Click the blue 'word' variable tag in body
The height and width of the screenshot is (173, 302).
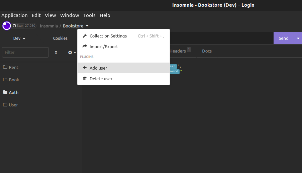(175, 71)
